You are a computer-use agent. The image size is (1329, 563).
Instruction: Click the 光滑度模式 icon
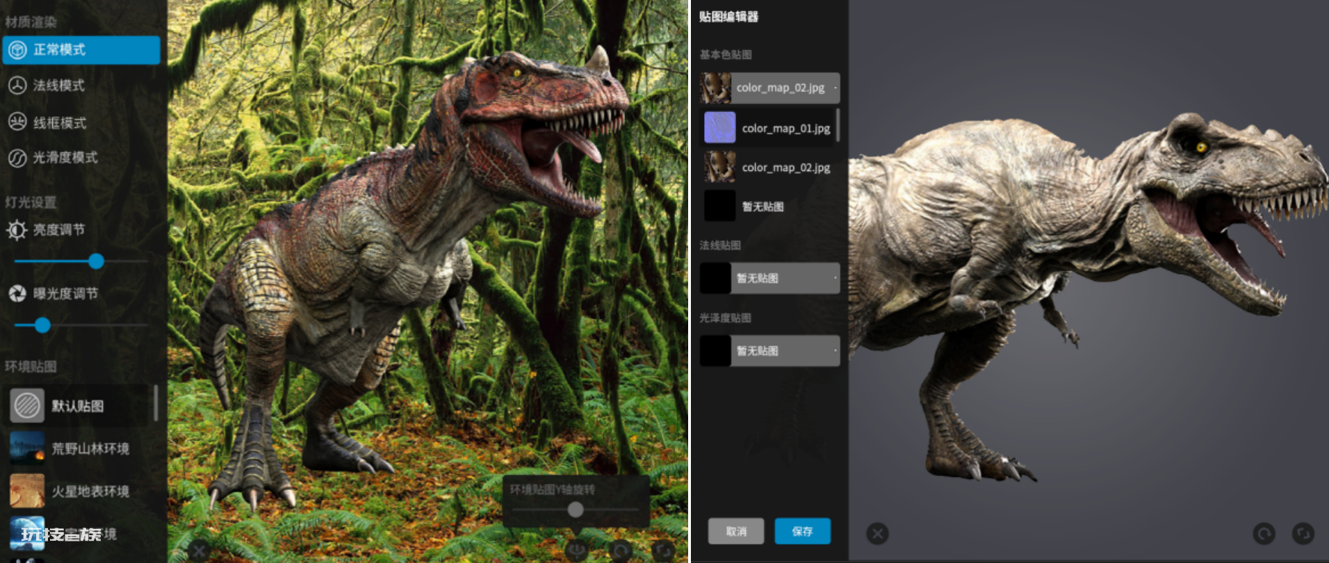(x=17, y=158)
